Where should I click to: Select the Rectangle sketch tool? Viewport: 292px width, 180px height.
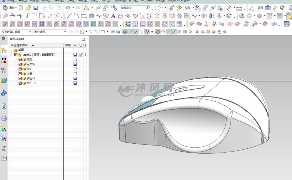(x=84, y=16)
